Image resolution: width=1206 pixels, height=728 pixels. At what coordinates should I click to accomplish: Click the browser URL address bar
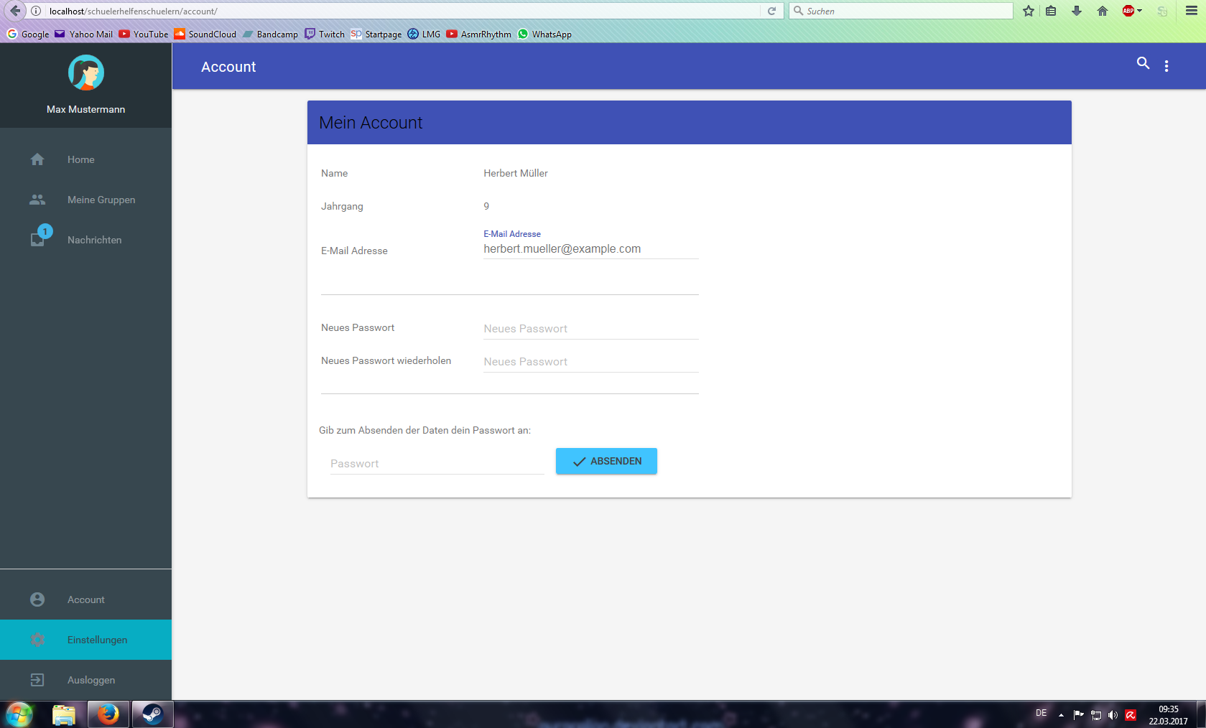402,11
